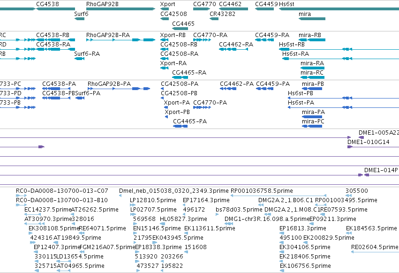Select protein mira-PA

(x=314, y=112)
